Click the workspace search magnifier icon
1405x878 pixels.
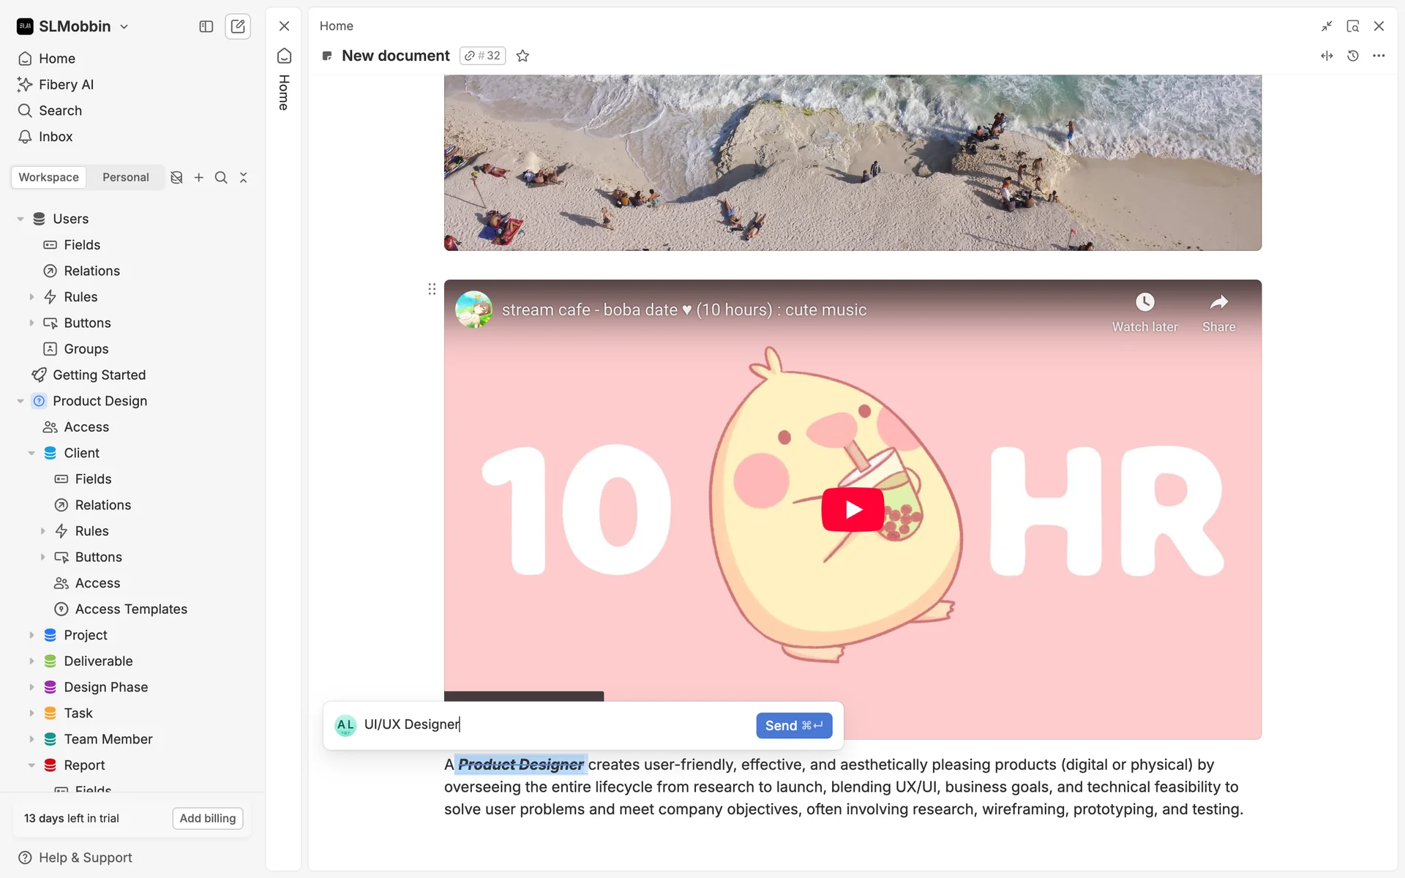(x=221, y=178)
